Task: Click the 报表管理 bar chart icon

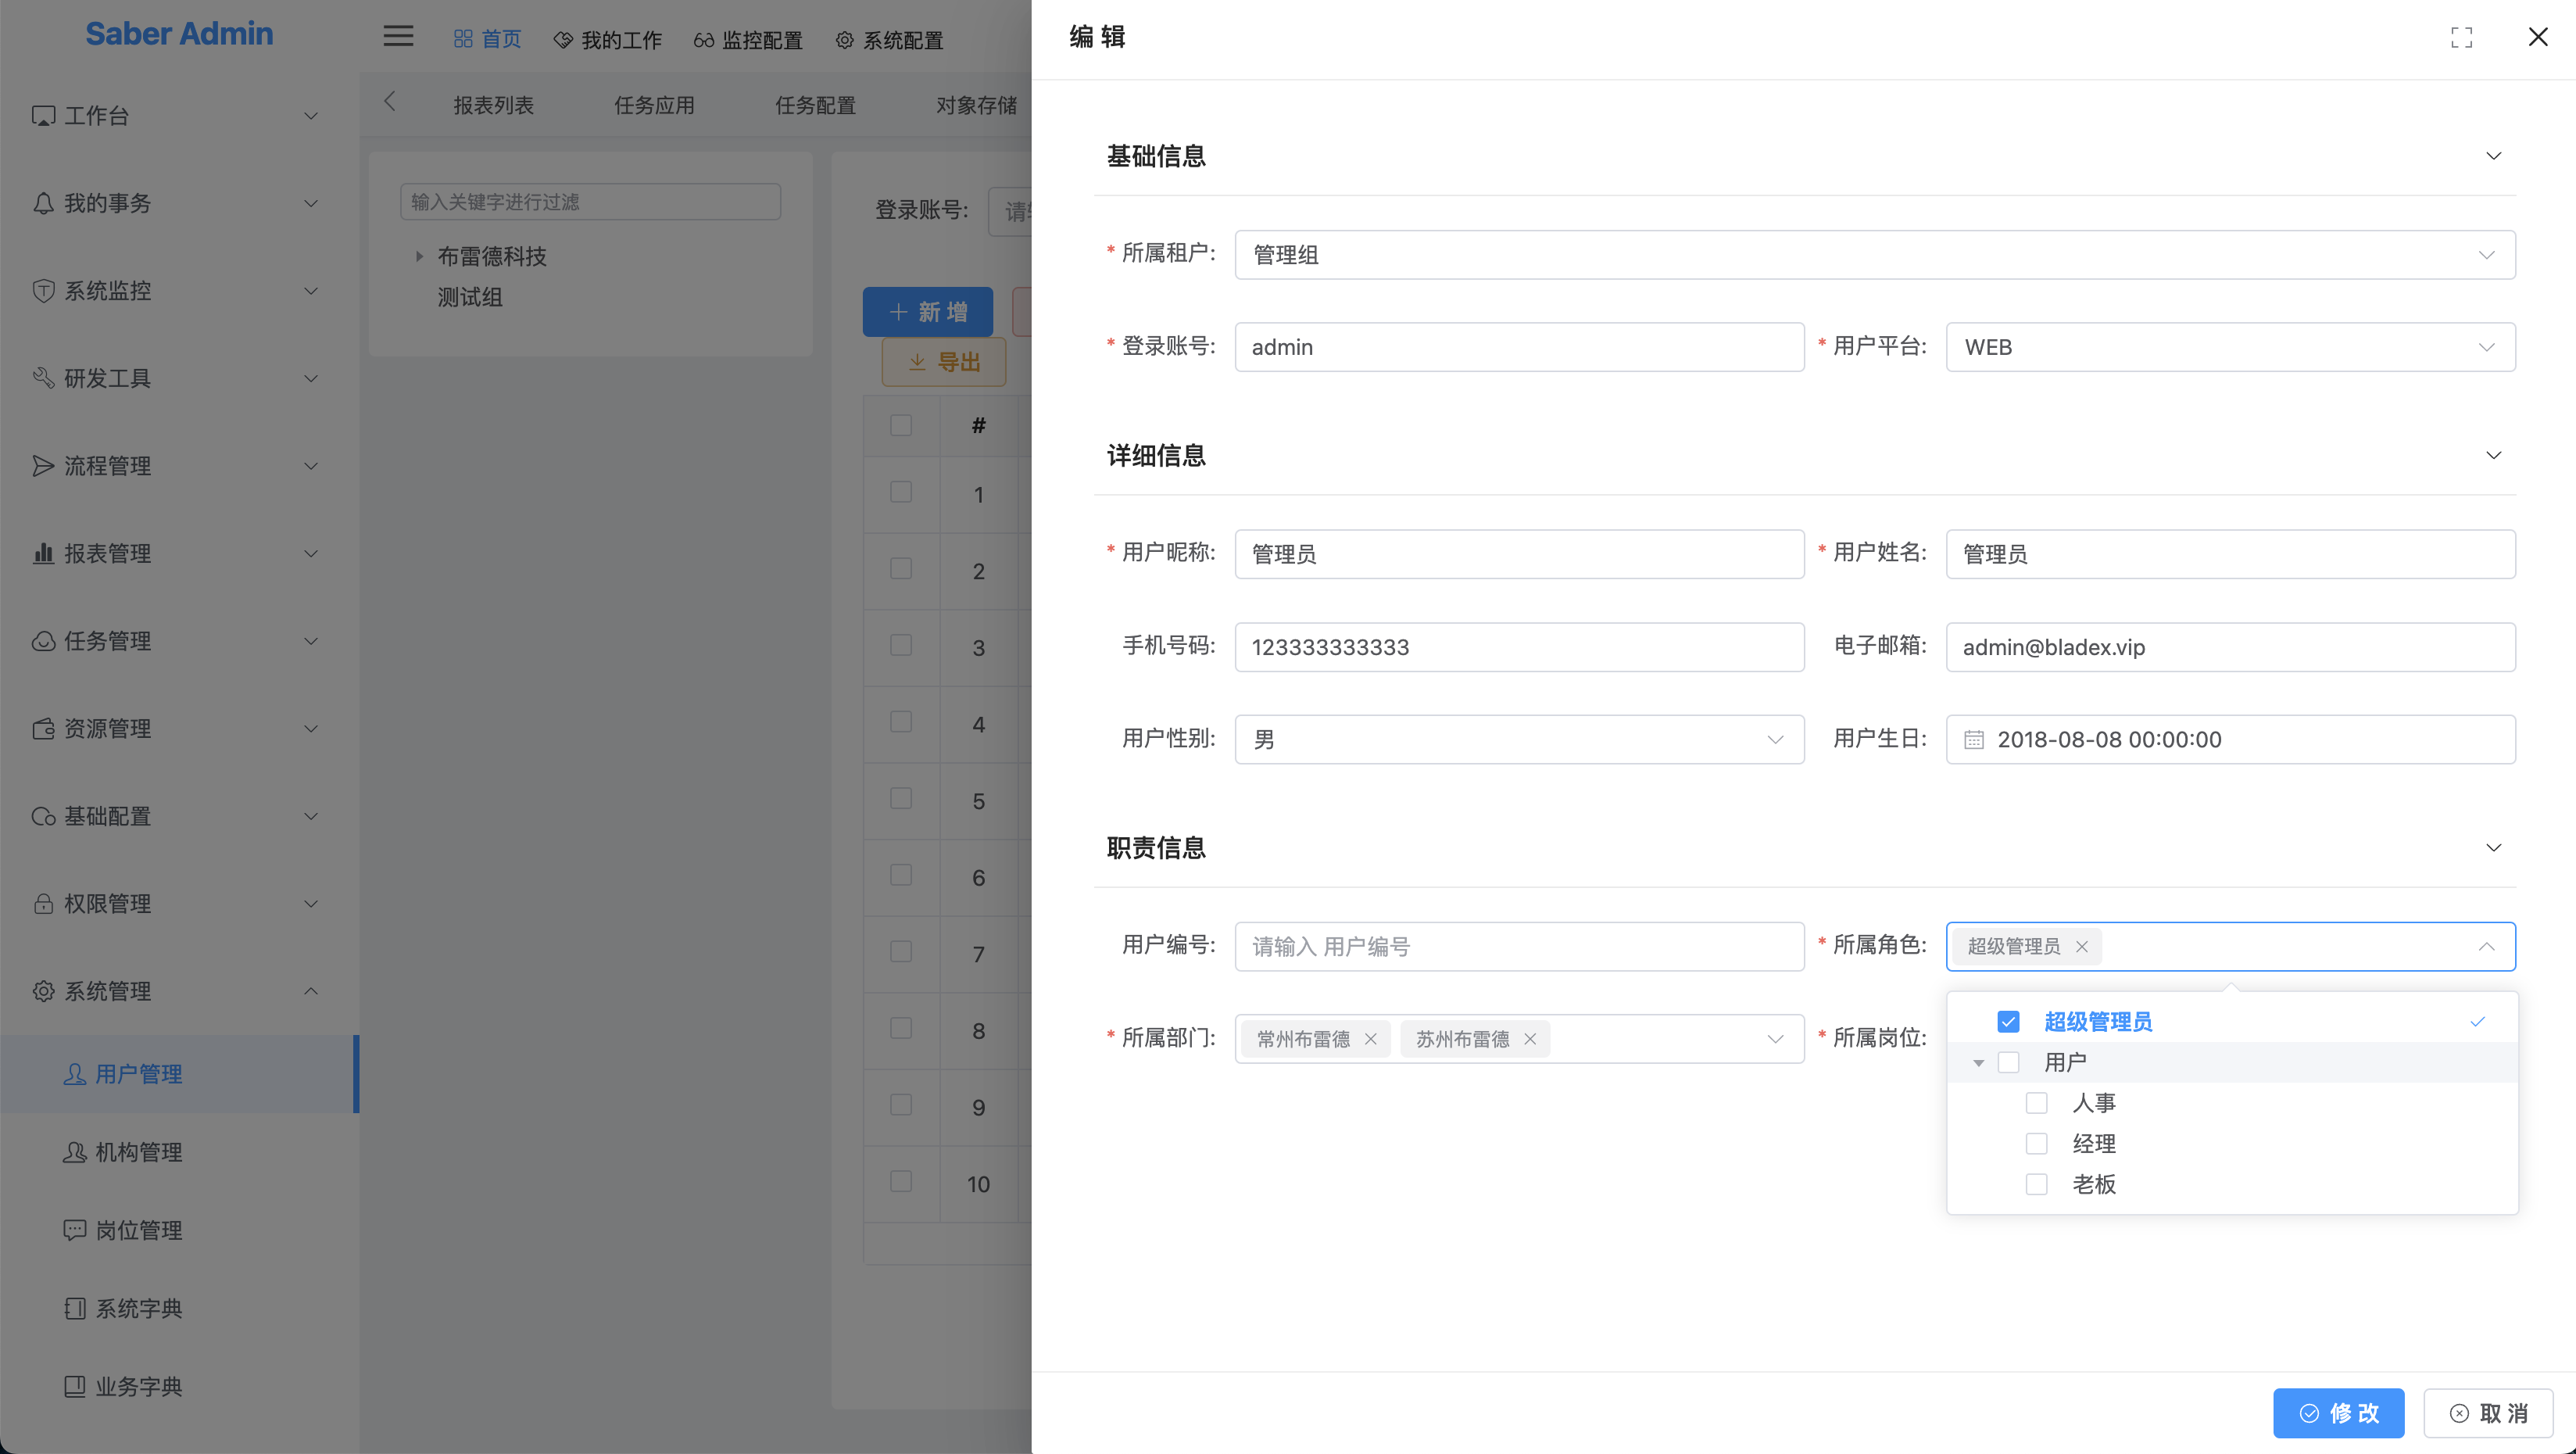Action: 43,553
